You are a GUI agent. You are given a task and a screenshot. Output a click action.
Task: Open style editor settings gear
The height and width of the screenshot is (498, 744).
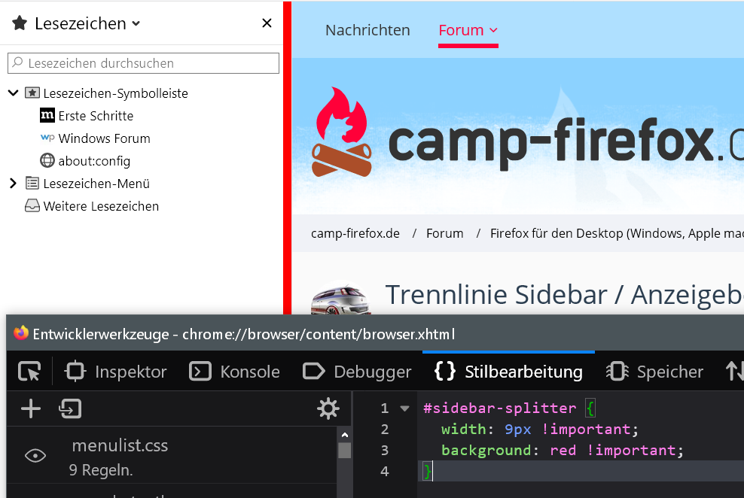[328, 408]
